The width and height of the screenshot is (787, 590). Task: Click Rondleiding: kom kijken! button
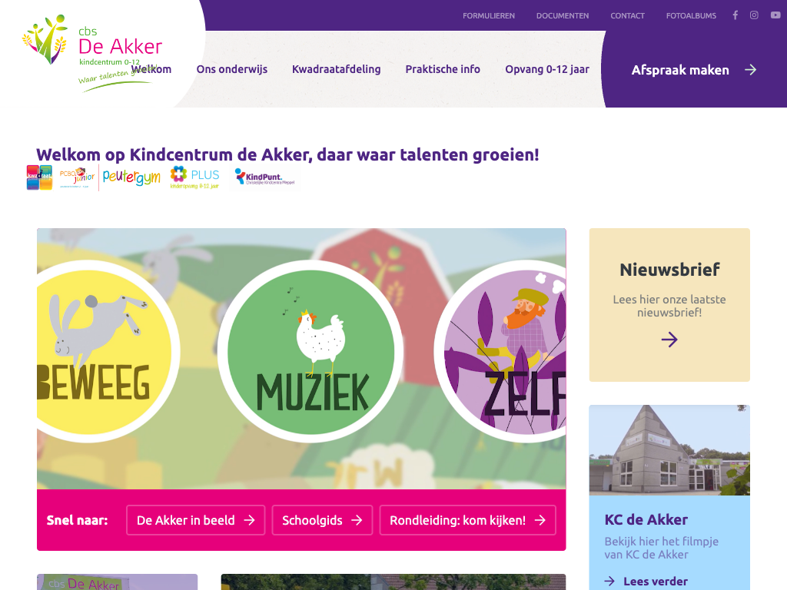(x=468, y=520)
